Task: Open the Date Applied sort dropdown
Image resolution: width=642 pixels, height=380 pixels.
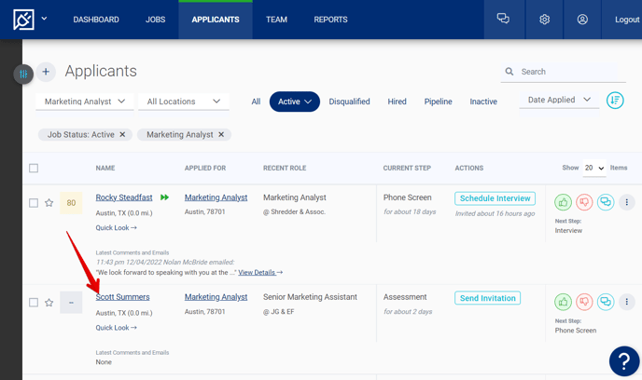Action: point(559,100)
